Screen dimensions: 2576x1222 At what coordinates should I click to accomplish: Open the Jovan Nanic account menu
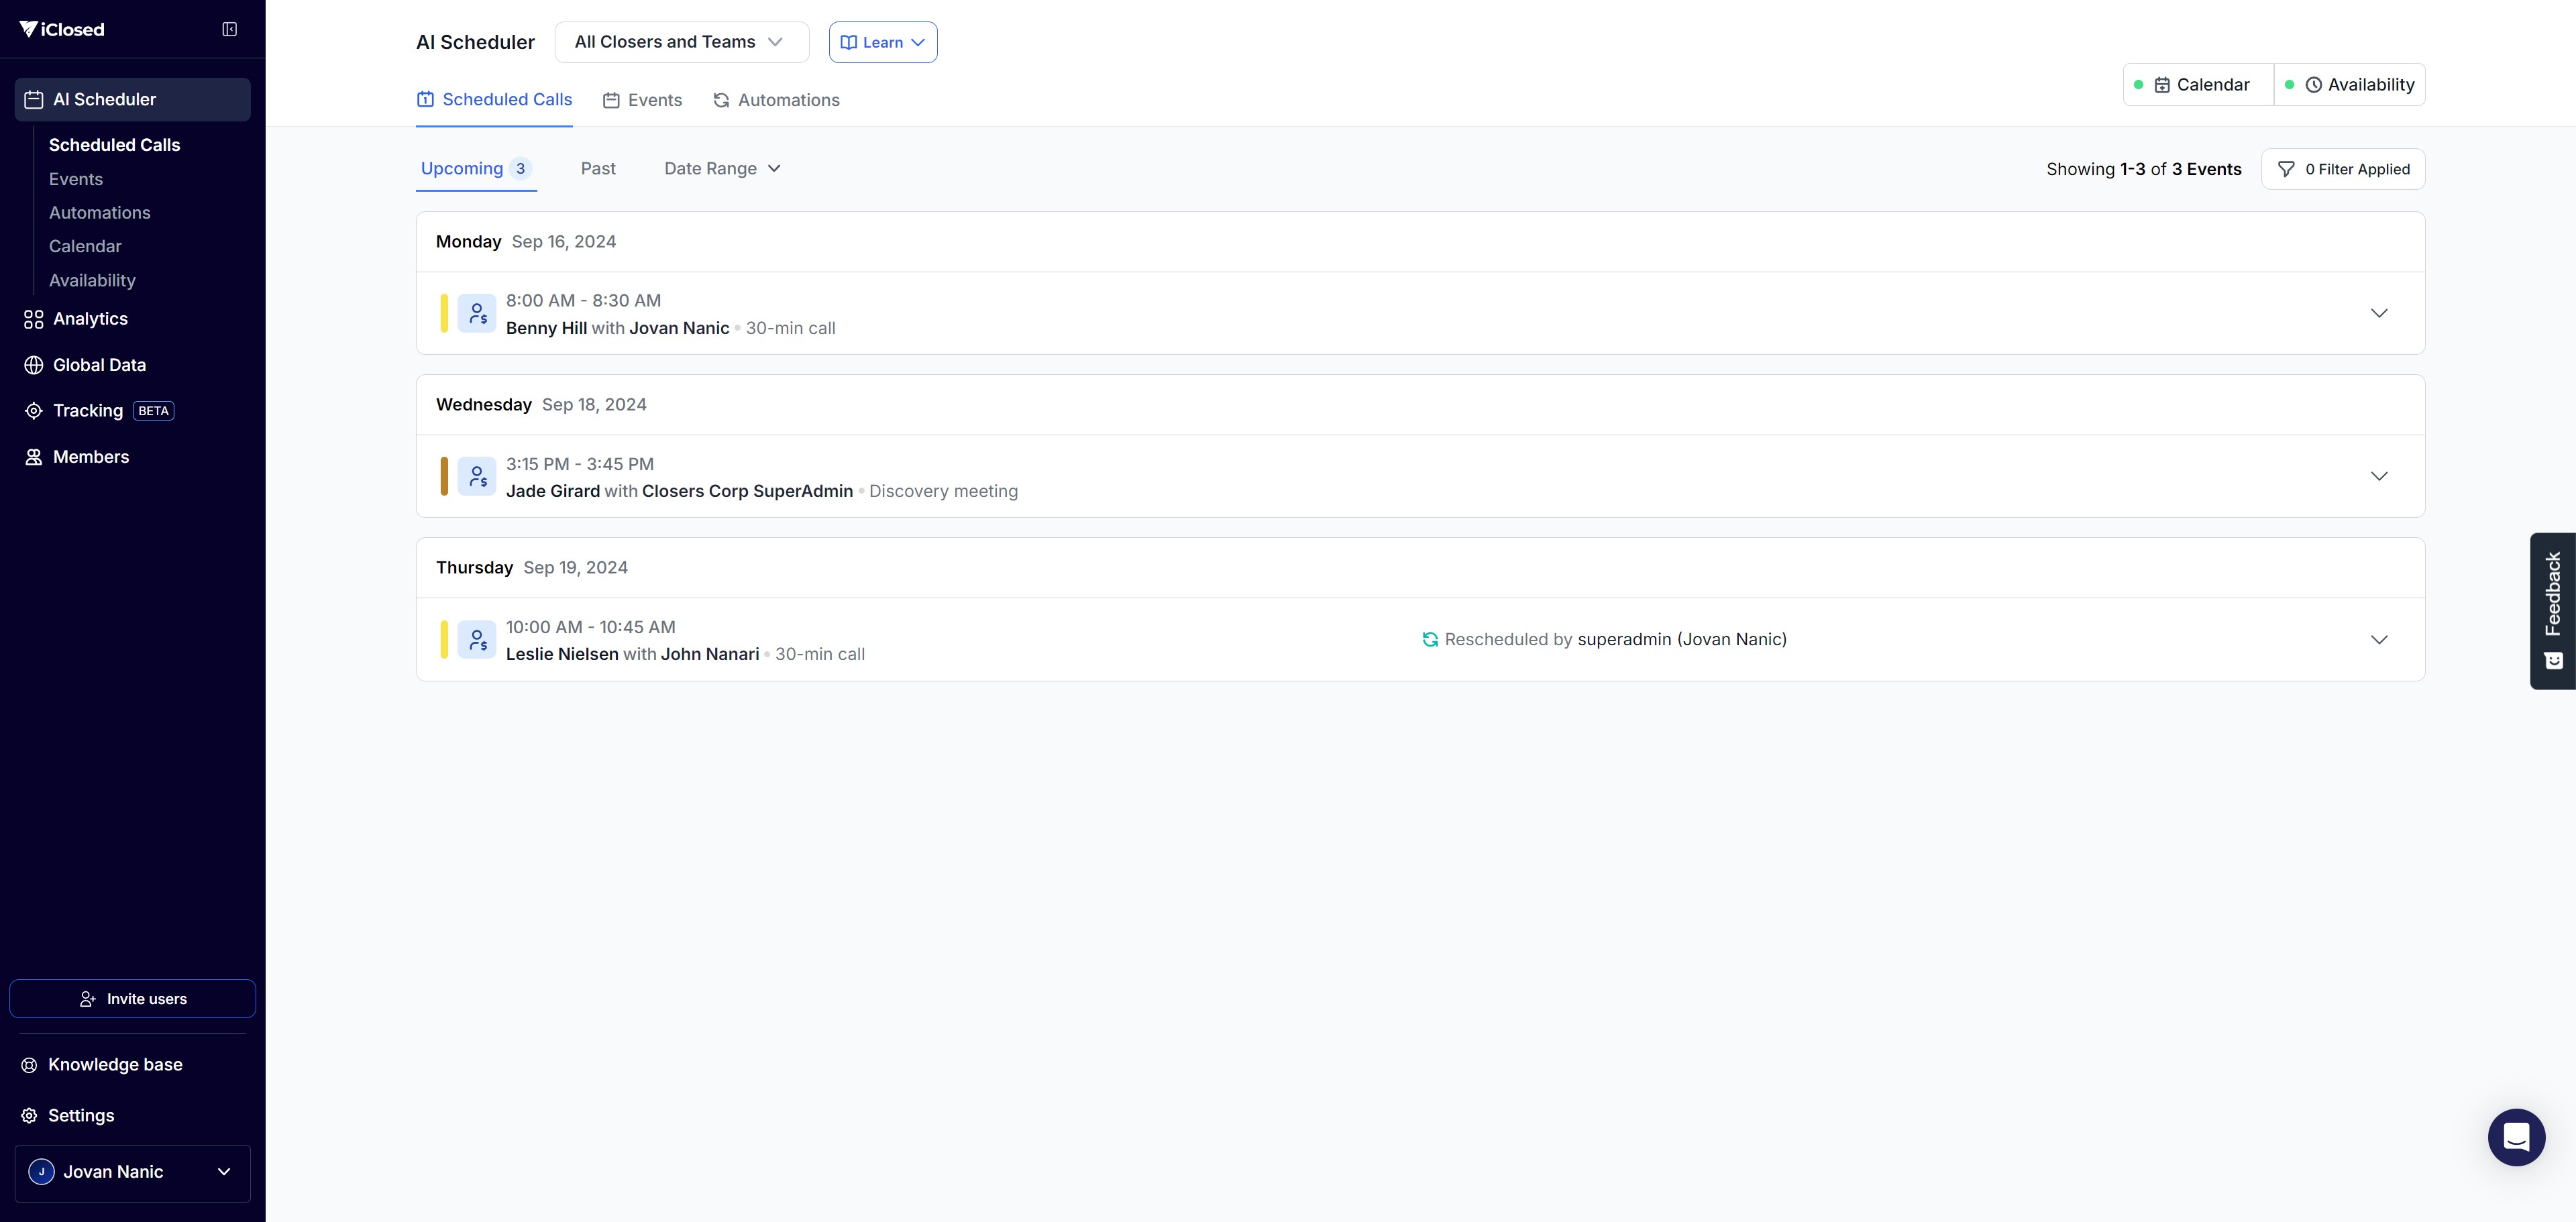[133, 1172]
